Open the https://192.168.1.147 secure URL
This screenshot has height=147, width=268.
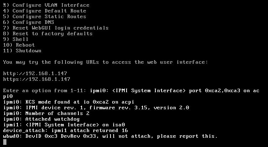pos(36,79)
